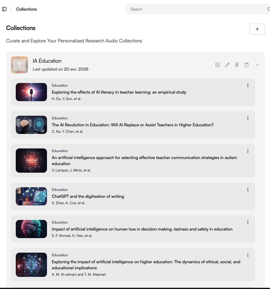Open three-dot menu for AI literacy study
270x289 pixels.
coord(248,85)
